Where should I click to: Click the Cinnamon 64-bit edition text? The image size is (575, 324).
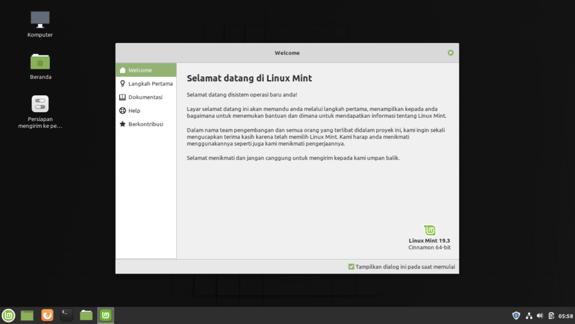click(430, 248)
